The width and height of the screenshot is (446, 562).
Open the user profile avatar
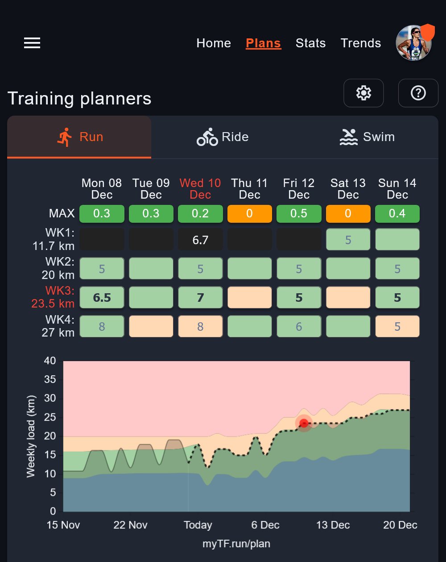click(x=414, y=43)
